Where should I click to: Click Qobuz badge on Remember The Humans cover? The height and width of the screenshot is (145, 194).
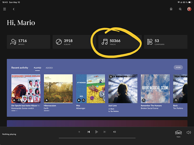pyautogui.click(x=144, y=100)
